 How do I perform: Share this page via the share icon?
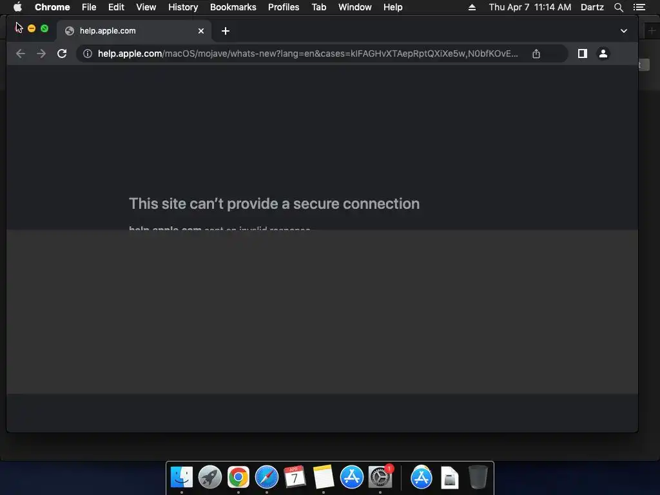coord(536,53)
